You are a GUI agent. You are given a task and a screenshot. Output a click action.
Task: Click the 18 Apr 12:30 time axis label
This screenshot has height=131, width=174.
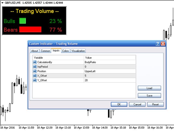(x=45, y=128)
